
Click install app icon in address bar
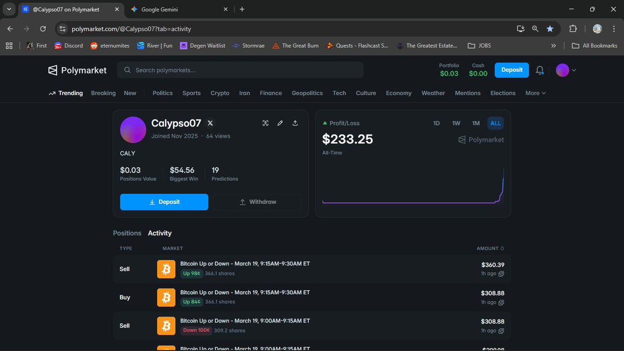click(x=521, y=29)
